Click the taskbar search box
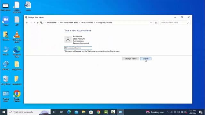The height and width of the screenshot is (115, 205). pyautogui.click(x=29, y=112)
